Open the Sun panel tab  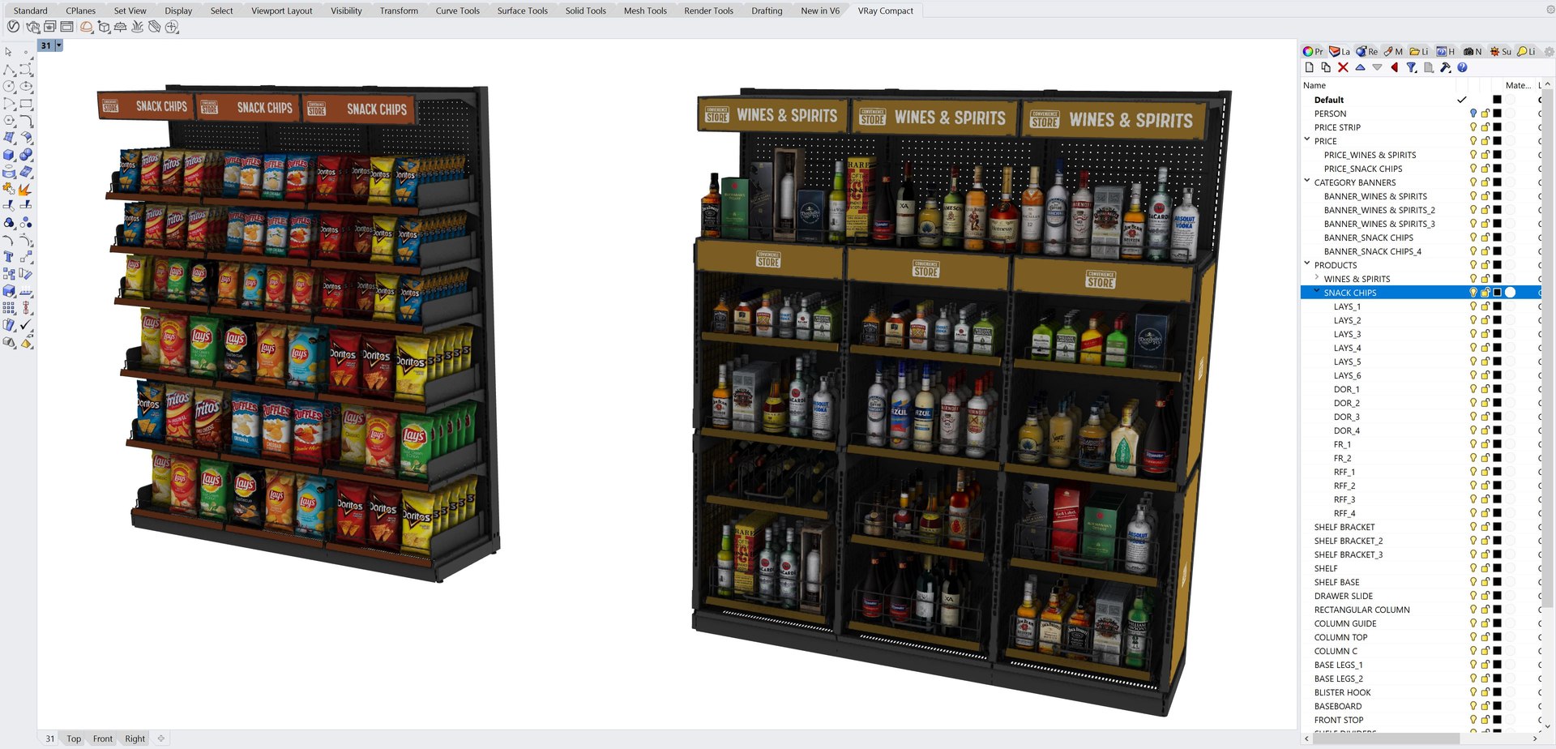(1501, 51)
